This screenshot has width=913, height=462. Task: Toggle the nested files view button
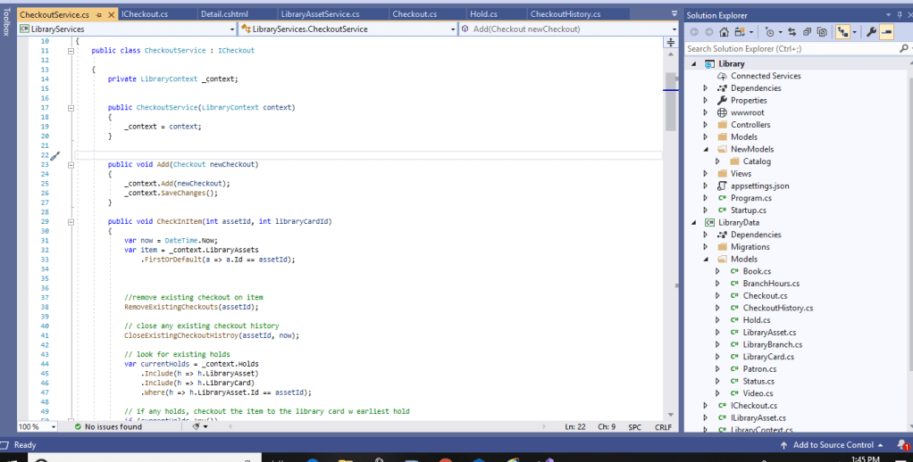pyautogui.click(x=842, y=32)
